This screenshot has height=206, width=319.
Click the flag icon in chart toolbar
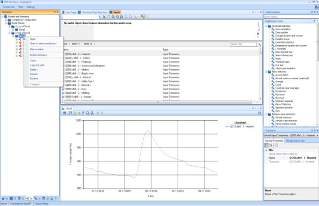(x=83, y=113)
